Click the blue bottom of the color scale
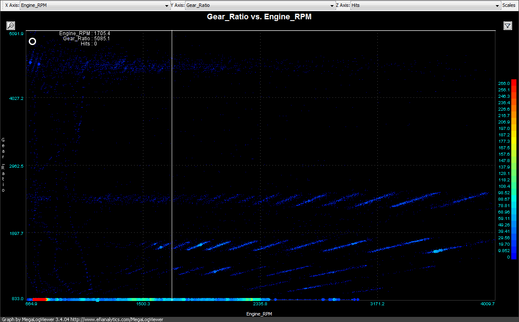Viewport: 519px width, 322px height. 514,256
